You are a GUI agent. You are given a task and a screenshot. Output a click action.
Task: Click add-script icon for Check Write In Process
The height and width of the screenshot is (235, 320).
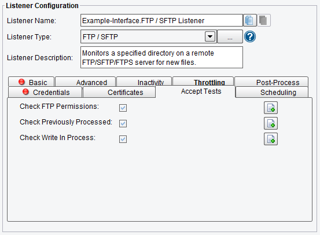pos(271,139)
